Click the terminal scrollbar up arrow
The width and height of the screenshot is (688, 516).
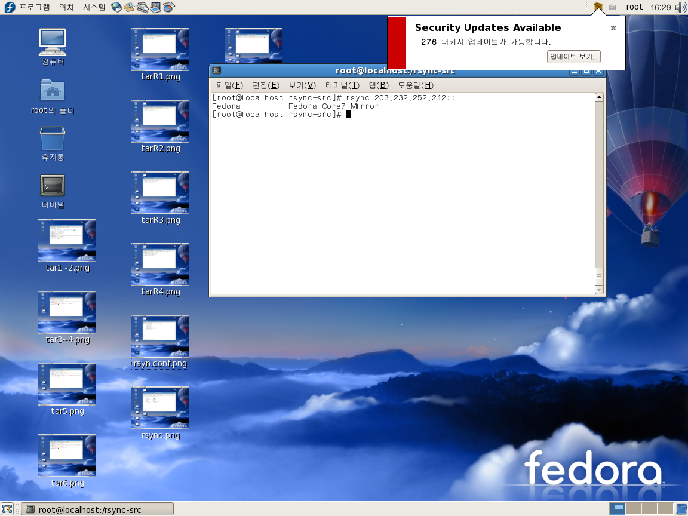[x=599, y=97]
